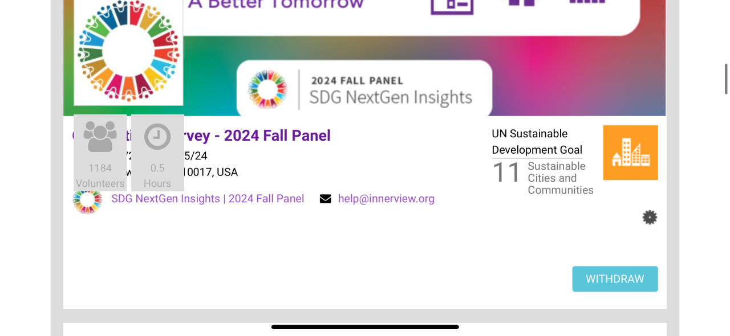The width and height of the screenshot is (730, 336).
Task: Click the large SDG color wheel logo
Action: [128, 52]
